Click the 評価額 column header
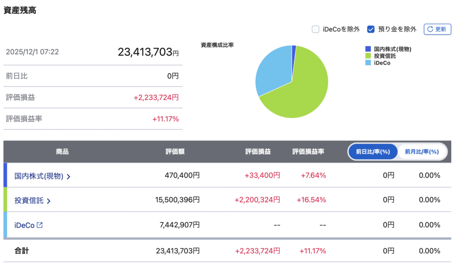Viewport: 457px width, 268px height. pyautogui.click(x=175, y=152)
